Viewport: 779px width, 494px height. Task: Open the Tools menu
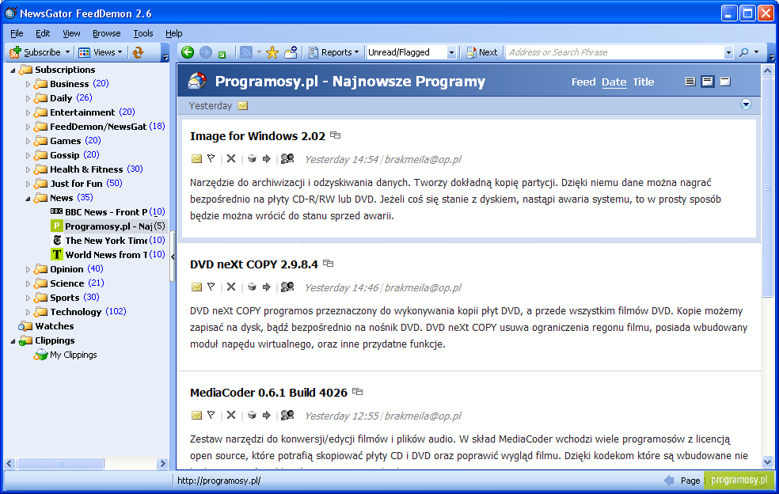click(143, 33)
